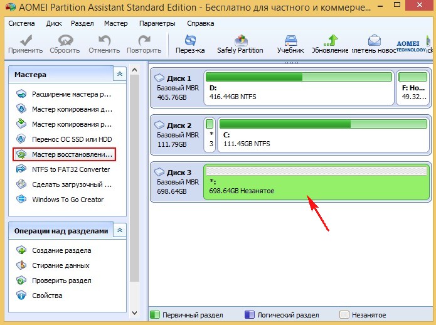Click the Применить checkmark toolbar icon
This screenshot has width=436, height=325.
(x=26, y=41)
